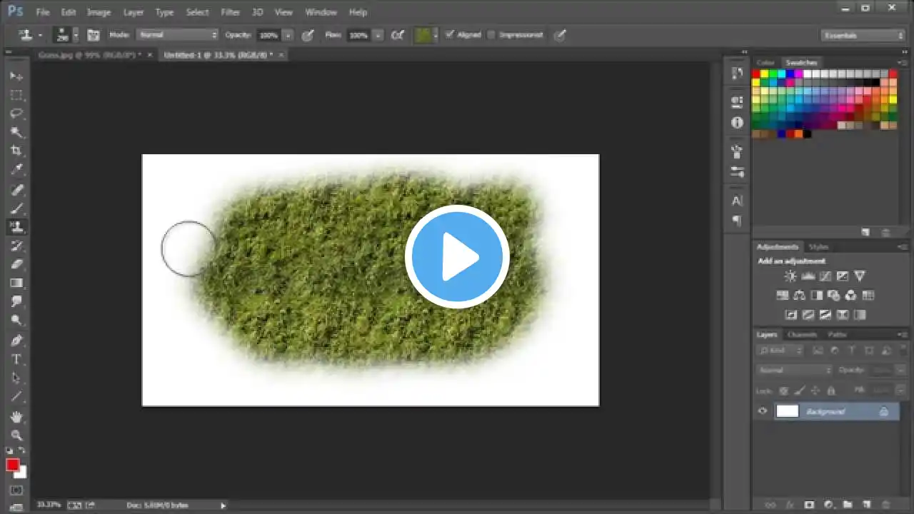Switch to the Channels tab
Screen dimensions: 914x514
801,334
